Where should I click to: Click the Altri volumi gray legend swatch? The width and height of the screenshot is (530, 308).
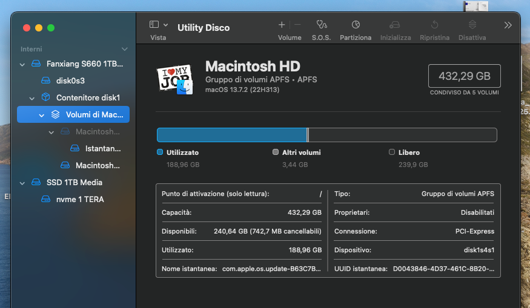tap(276, 152)
